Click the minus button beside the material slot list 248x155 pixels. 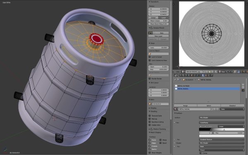tap(243, 87)
